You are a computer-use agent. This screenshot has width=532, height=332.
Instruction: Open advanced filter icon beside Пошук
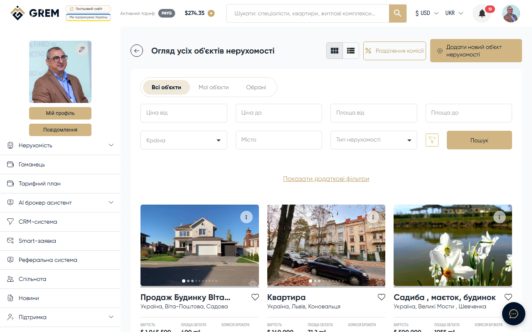coord(432,140)
